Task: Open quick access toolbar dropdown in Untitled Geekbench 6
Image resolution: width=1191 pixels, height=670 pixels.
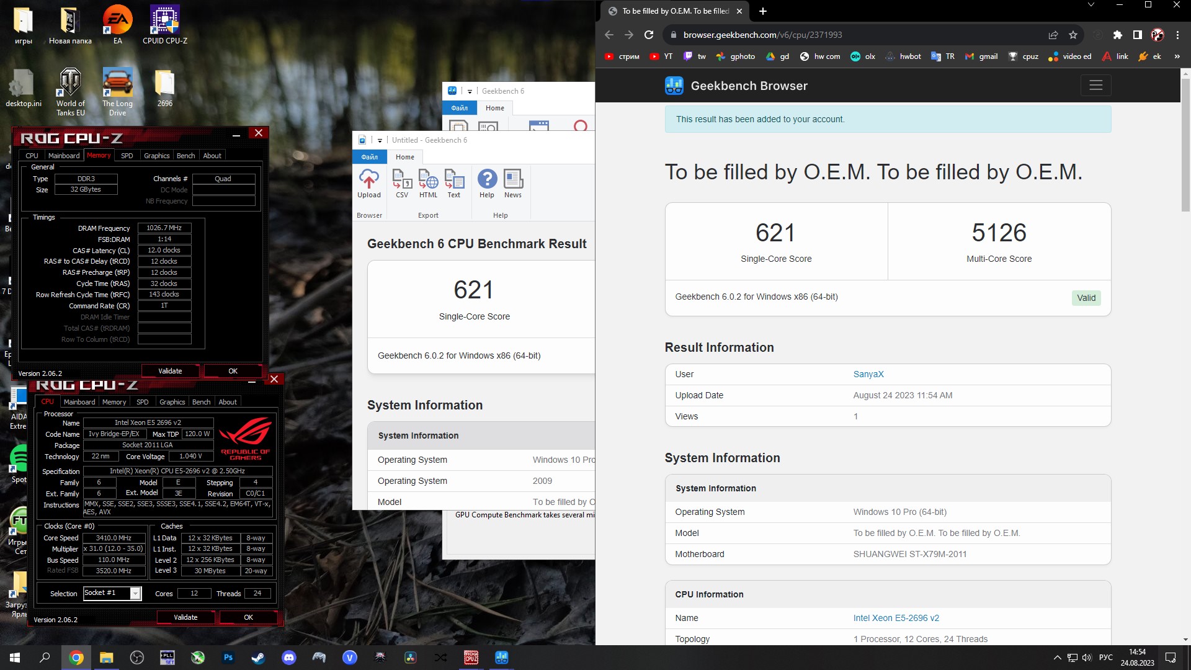Action: pyautogui.click(x=380, y=140)
